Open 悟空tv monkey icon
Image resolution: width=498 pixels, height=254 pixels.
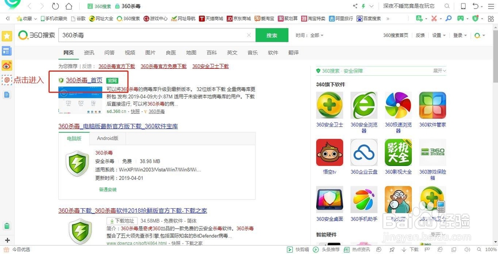[329, 152]
